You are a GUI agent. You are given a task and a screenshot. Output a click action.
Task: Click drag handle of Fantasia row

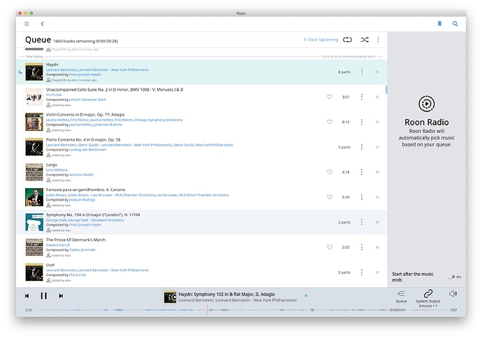[377, 197]
